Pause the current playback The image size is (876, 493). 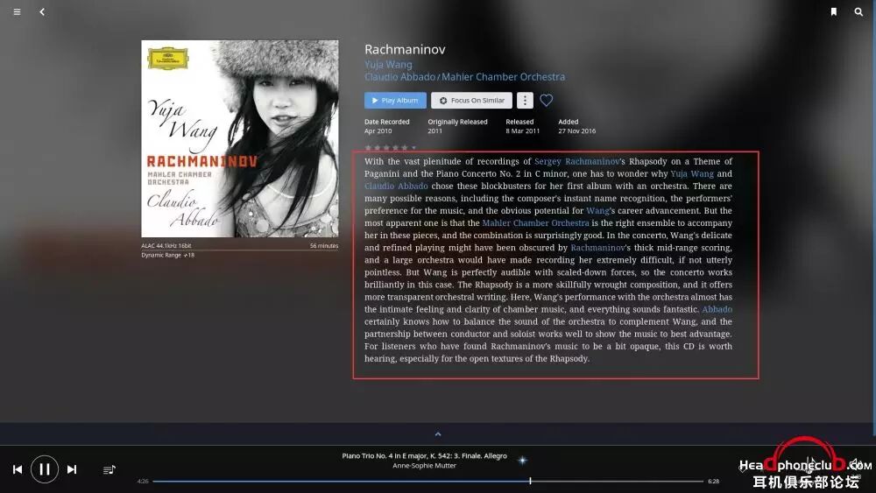click(x=45, y=469)
